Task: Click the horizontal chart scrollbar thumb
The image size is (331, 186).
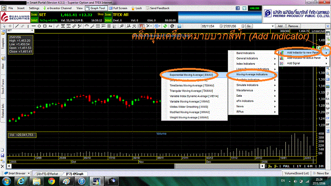Action: click(x=217, y=167)
